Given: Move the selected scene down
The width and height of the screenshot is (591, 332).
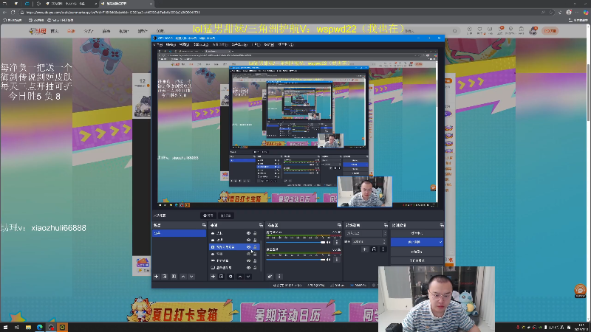Looking at the screenshot, I should pos(191,276).
